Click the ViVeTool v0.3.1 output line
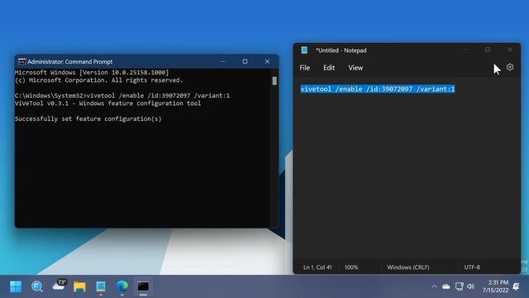This screenshot has height=298, width=529. tap(108, 103)
